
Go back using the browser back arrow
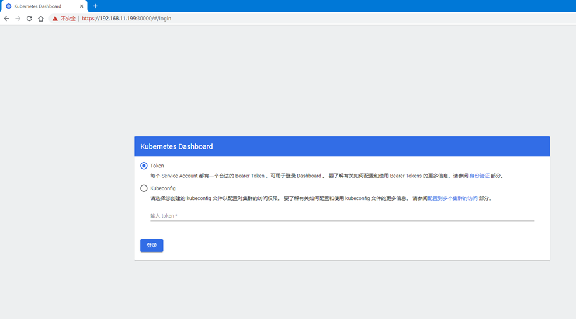pos(6,19)
